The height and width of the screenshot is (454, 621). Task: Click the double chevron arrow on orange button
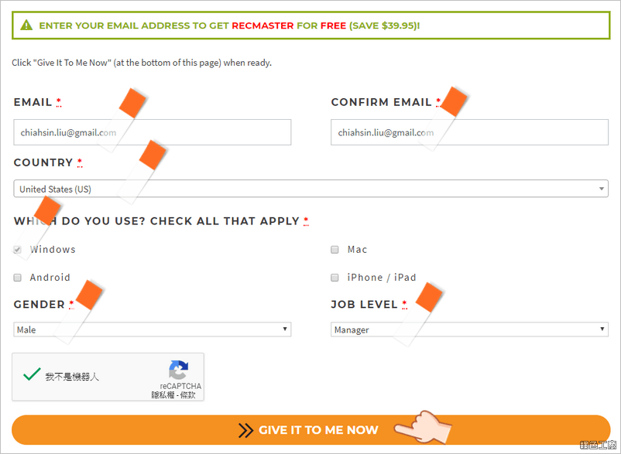click(245, 430)
